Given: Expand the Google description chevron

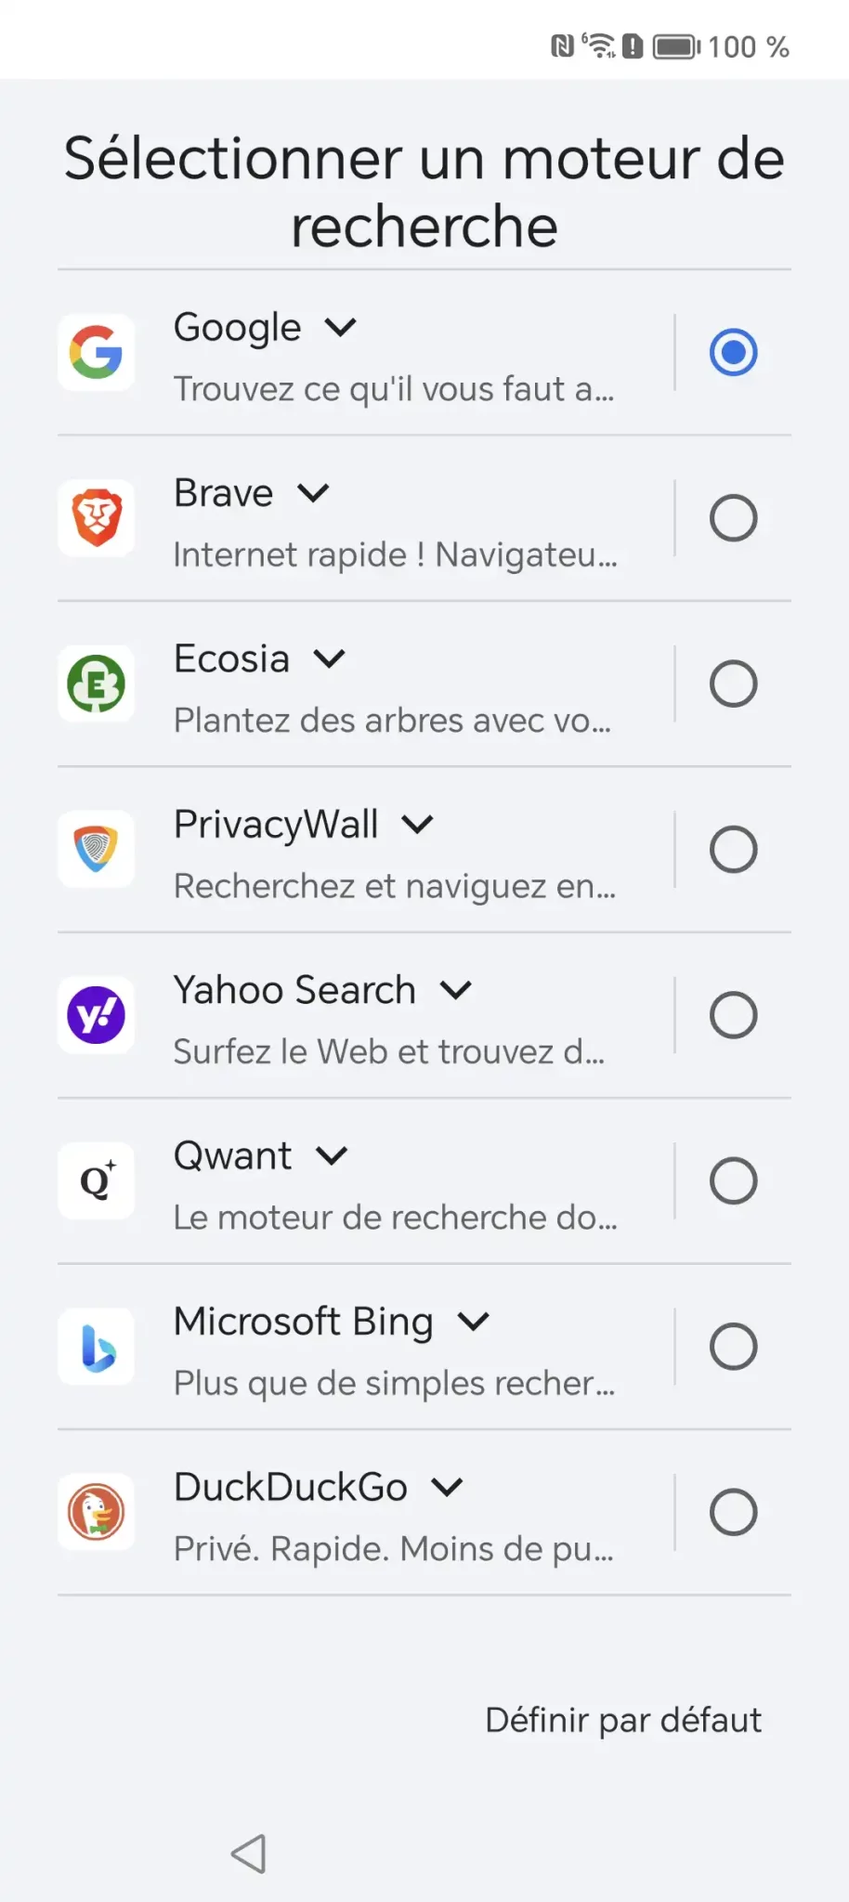Looking at the screenshot, I should pos(341,328).
